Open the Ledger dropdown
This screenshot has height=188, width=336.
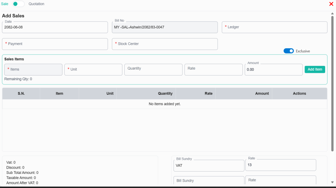click(x=274, y=27)
